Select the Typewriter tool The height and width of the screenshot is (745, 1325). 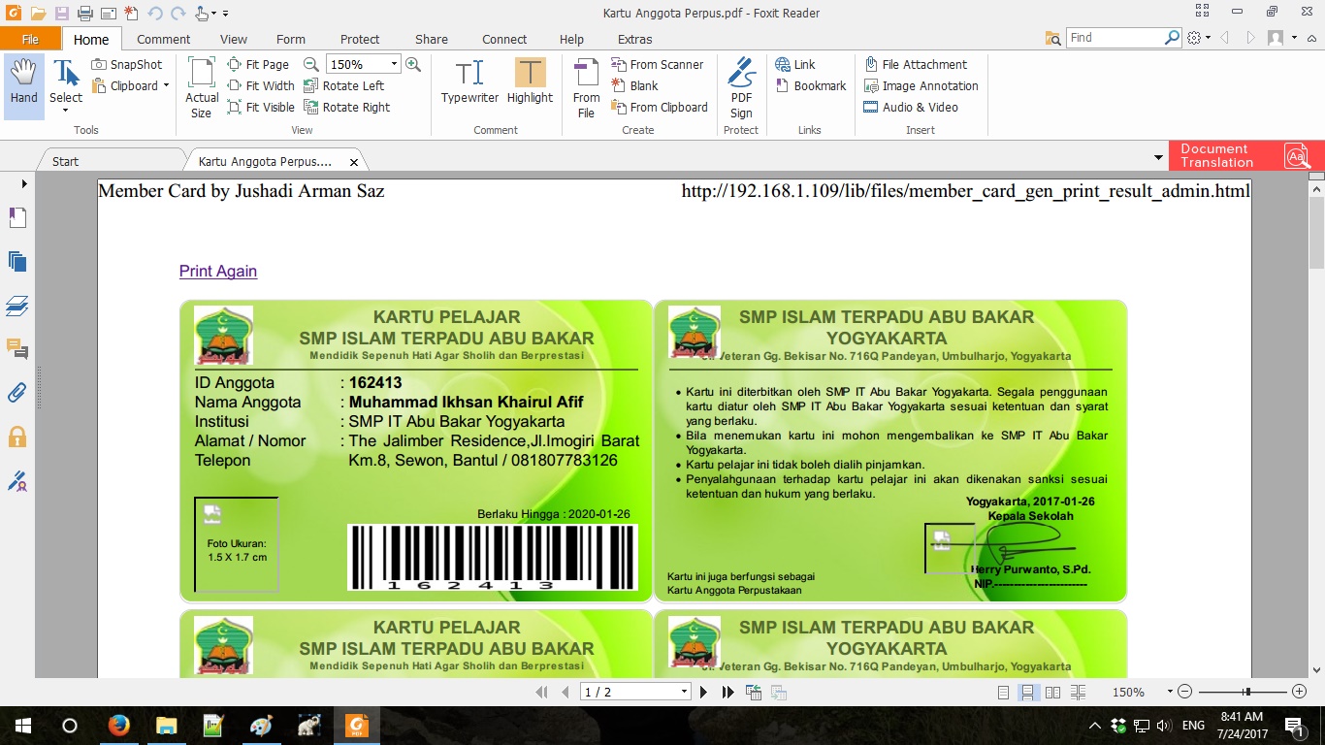pos(469,81)
